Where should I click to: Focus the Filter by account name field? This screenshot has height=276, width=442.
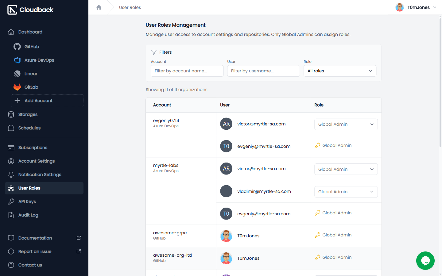pyautogui.click(x=187, y=71)
